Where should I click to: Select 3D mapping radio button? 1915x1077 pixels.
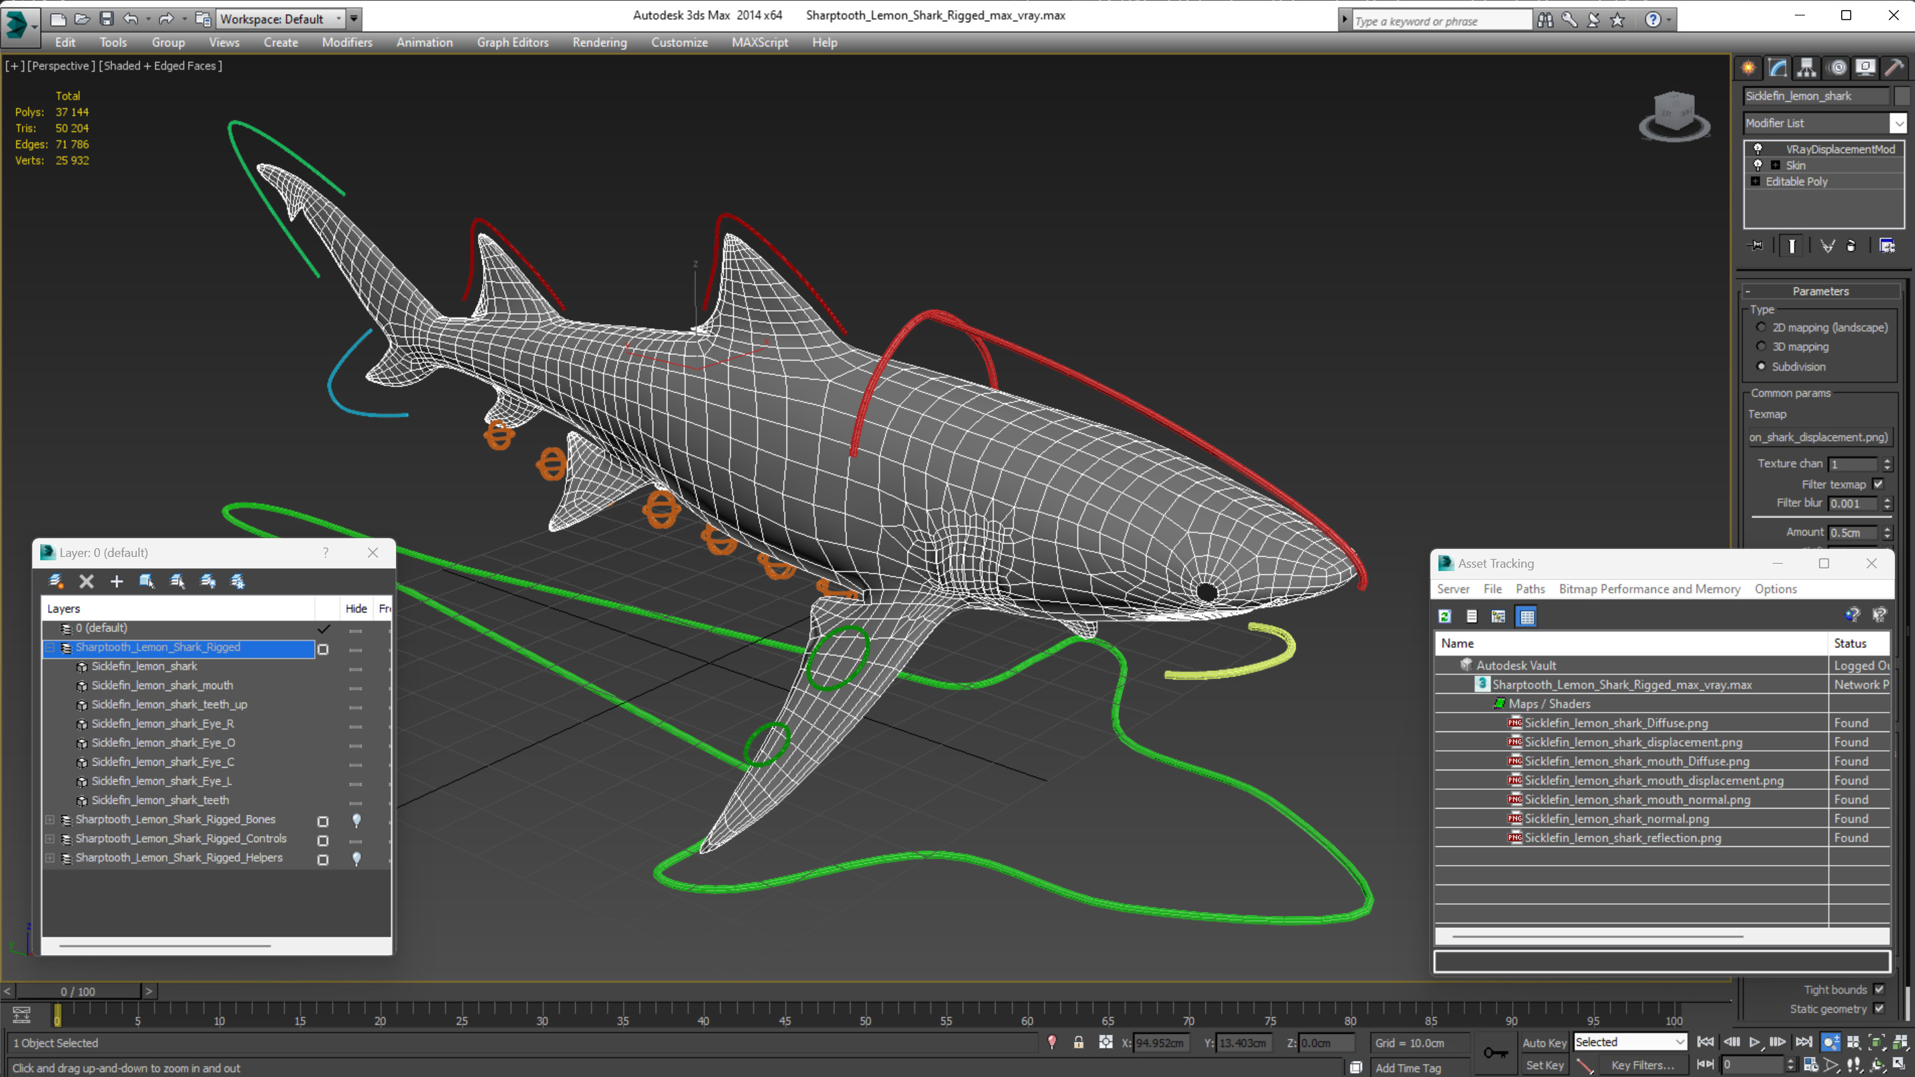click(1761, 346)
